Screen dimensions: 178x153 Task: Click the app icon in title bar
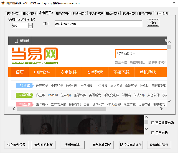(x=3, y=3)
